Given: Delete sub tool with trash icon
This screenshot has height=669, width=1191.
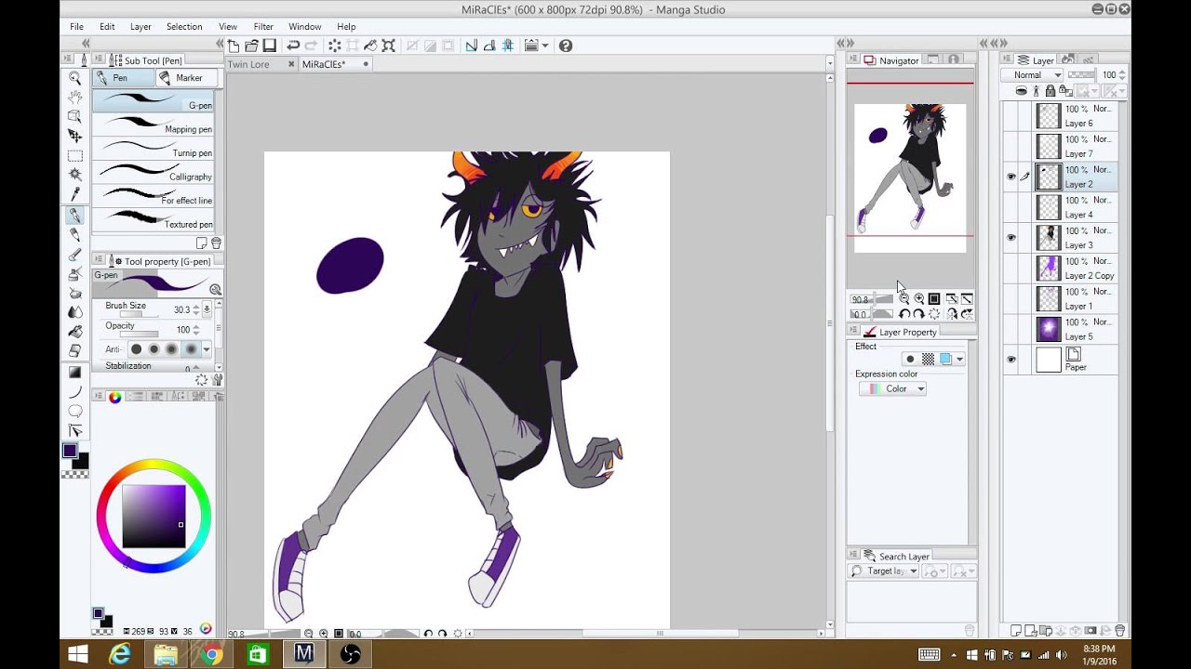Looking at the screenshot, I should pyautogui.click(x=216, y=243).
